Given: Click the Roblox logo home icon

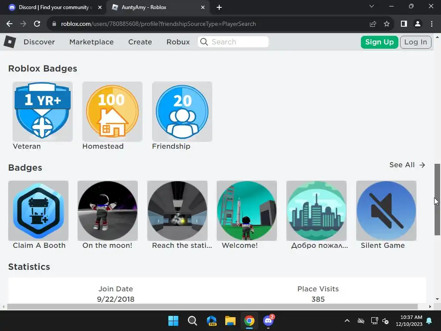Looking at the screenshot, I should pos(10,42).
